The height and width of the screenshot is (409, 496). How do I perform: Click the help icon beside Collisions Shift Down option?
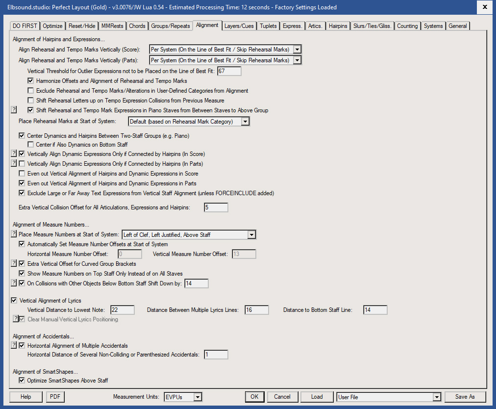[14, 283]
